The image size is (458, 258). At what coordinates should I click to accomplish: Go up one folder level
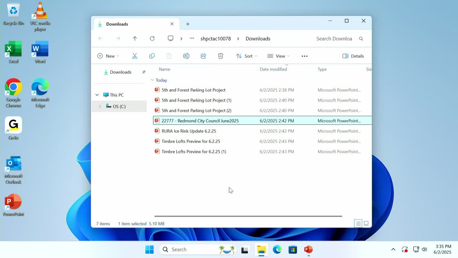click(135, 39)
